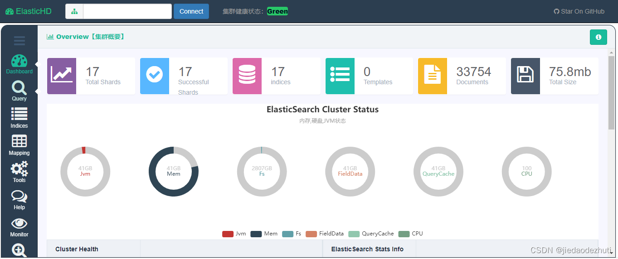The width and height of the screenshot is (618, 259).
Task: Click the cluster address input field
Action: pyautogui.click(x=127, y=11)
